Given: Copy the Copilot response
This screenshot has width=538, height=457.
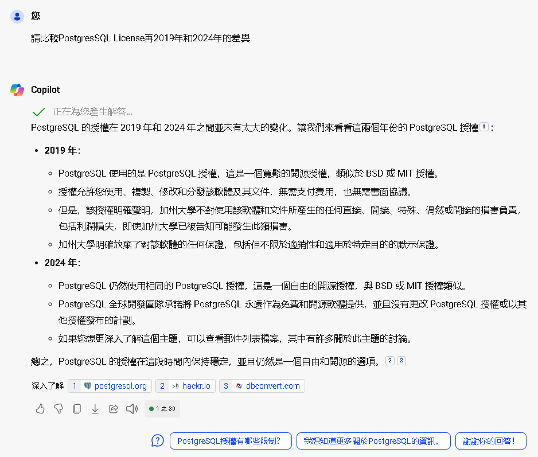Looking at the screenshot, I should point(77,409).
